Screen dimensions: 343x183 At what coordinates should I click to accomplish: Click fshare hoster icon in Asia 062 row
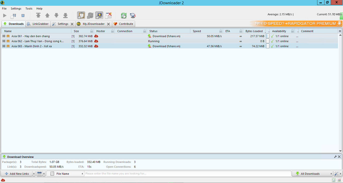pyautogui.click(x=96, y=41)
